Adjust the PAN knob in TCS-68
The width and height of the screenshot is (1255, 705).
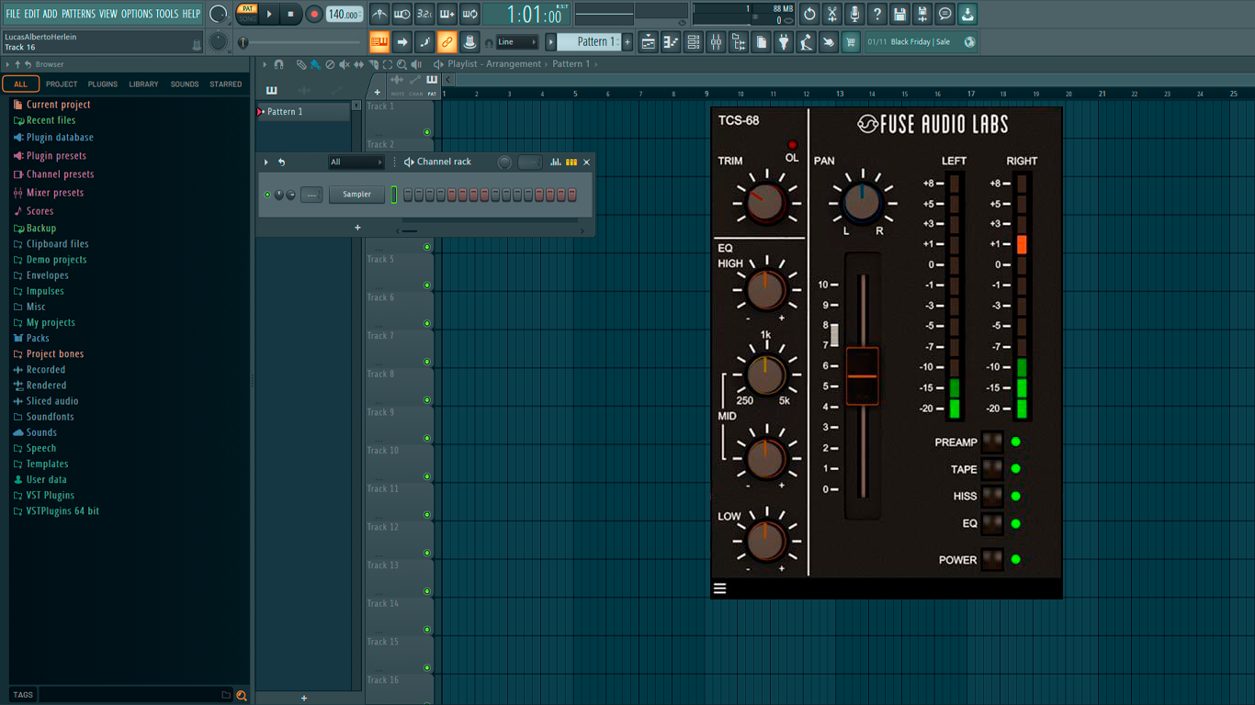pyautogui.click(x=862, y=203)
